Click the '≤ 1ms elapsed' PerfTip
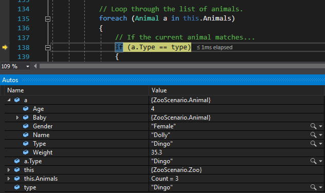The width and height of the screenshot is (325, 193). (214, 47)
